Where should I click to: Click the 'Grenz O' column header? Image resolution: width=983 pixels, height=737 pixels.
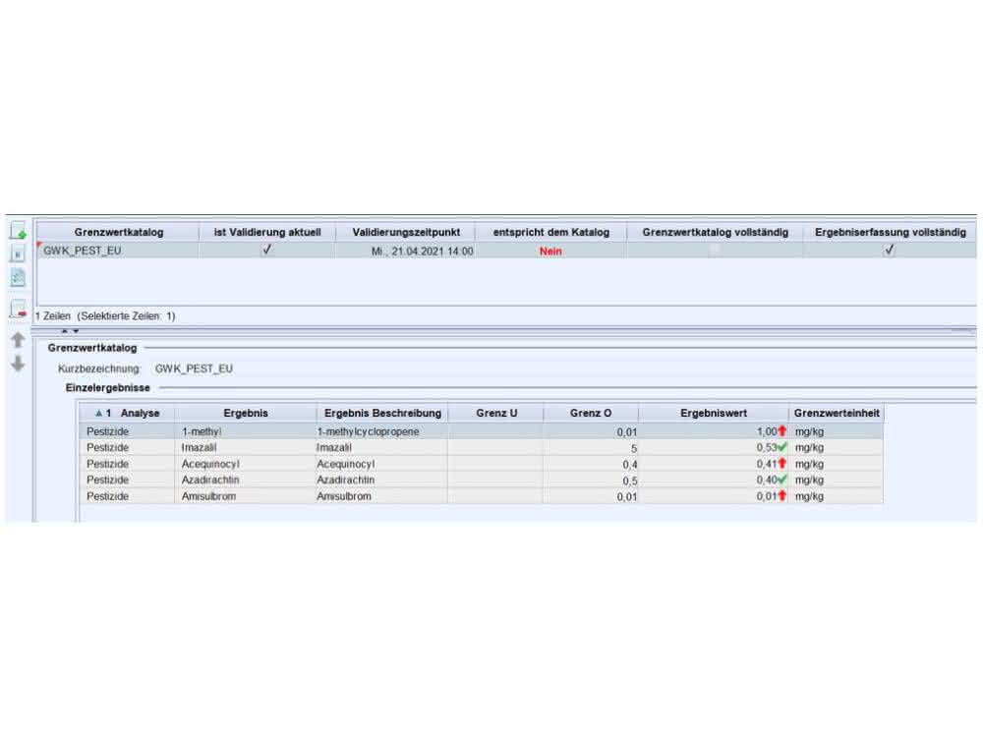[591, 413]
